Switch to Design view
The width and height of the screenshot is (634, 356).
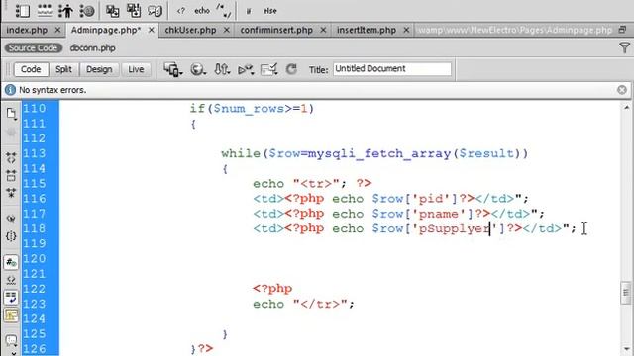click(99, 69)
